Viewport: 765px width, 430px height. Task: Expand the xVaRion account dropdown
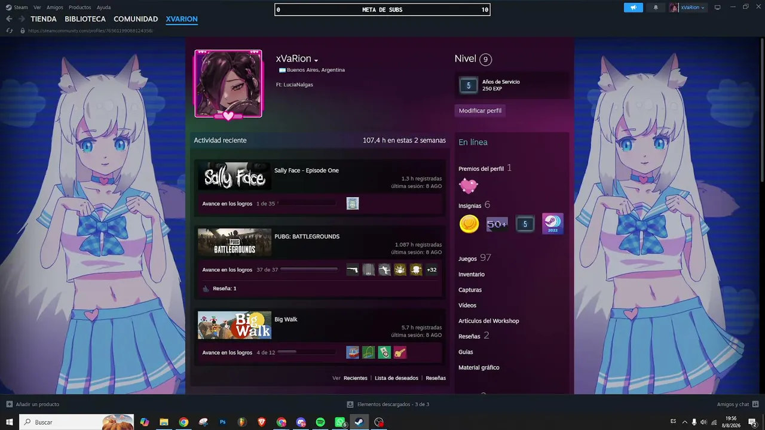click(688, 8)
